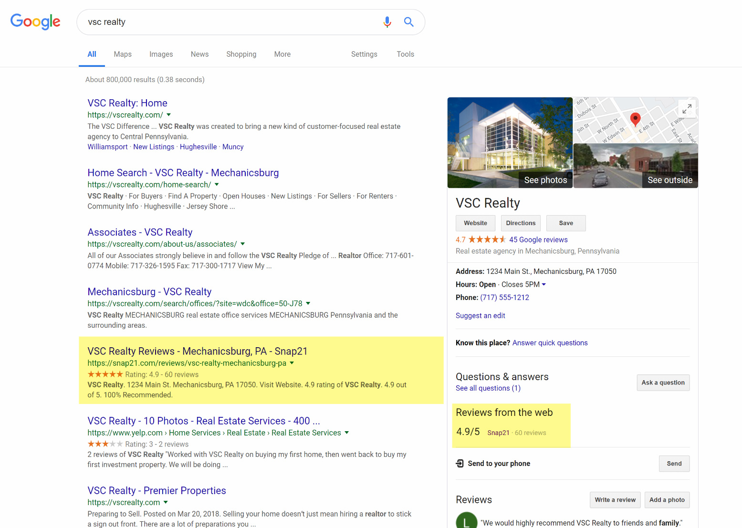Open dropdown arrow beside offices search URL
The width and height of the screenshot is (742, 528).
[x=308, y=303]
